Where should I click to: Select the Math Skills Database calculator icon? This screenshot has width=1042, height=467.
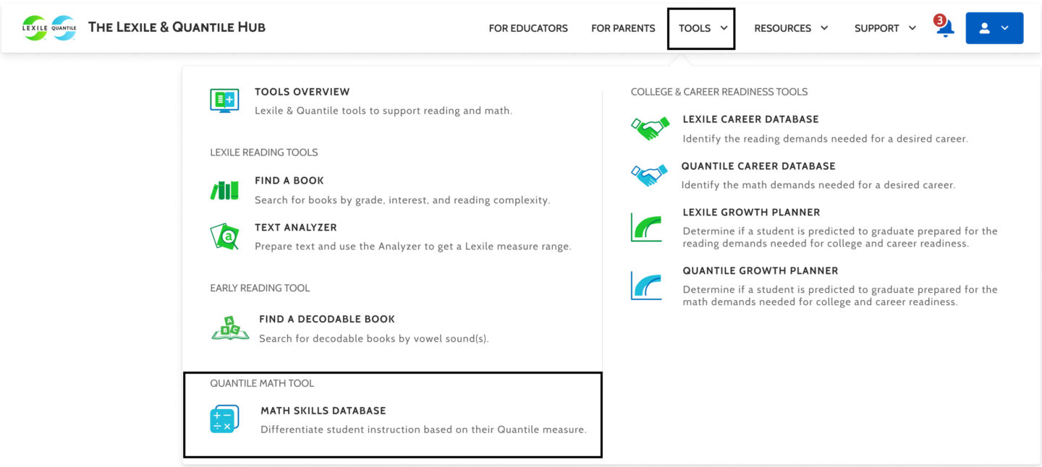click(224, 418)
